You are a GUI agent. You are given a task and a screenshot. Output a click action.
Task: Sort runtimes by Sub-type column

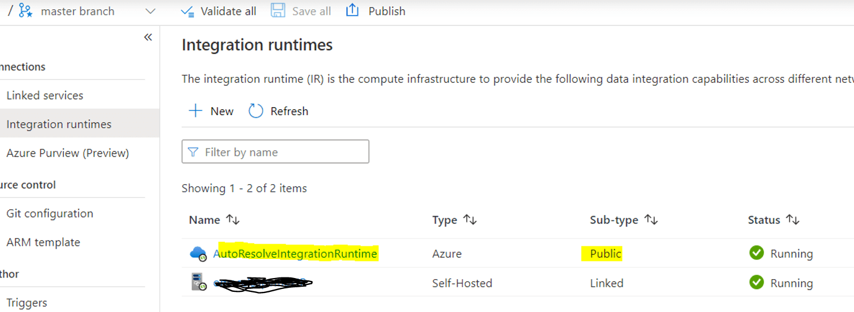(x=651, y=220)
